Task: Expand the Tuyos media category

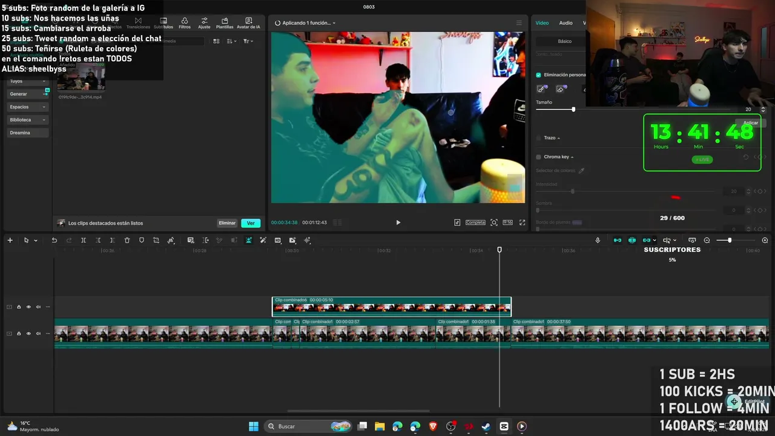Action: point(27,81)
